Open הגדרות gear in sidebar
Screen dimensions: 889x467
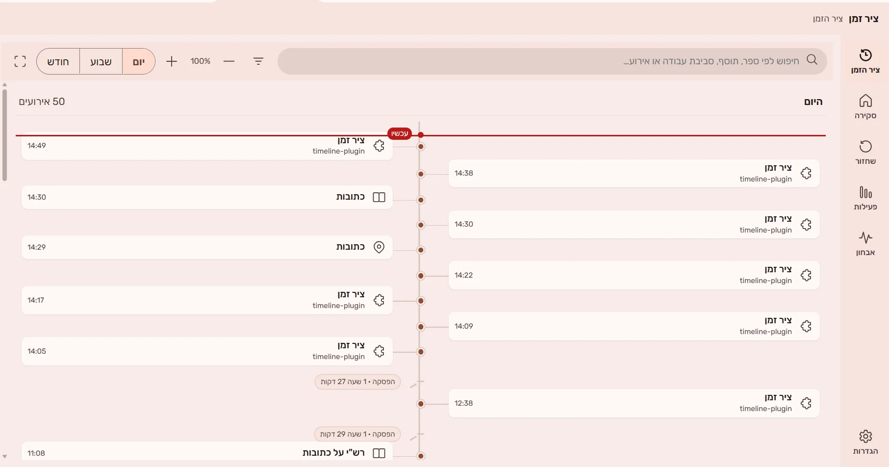click(x=865, y=442)
